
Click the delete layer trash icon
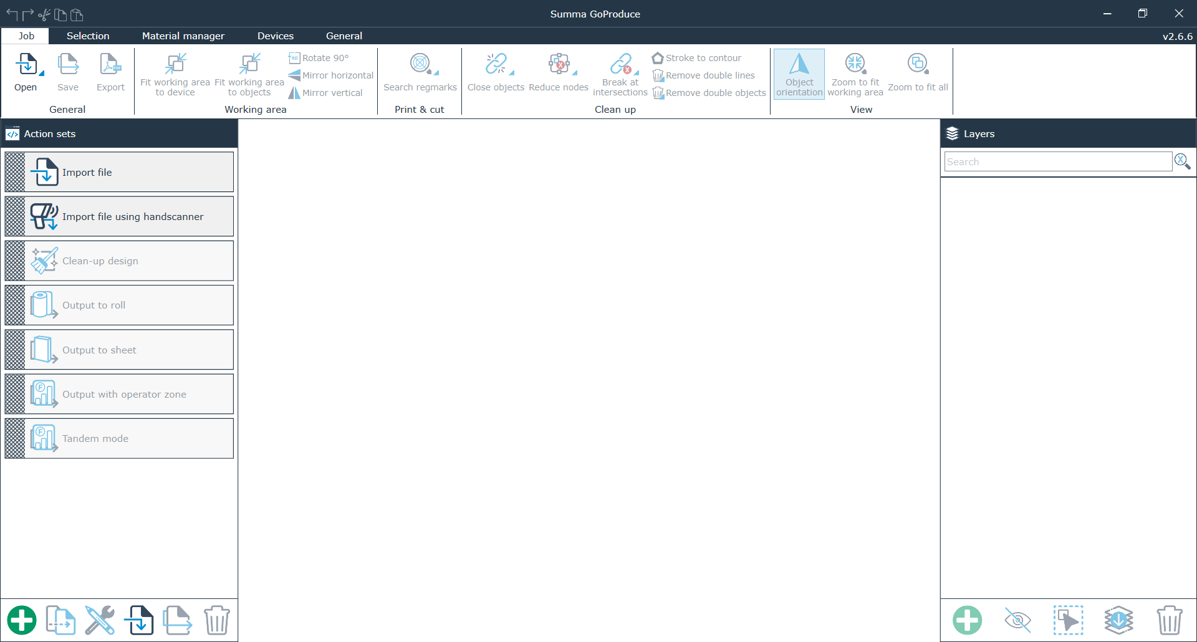tap(1169, 620)
